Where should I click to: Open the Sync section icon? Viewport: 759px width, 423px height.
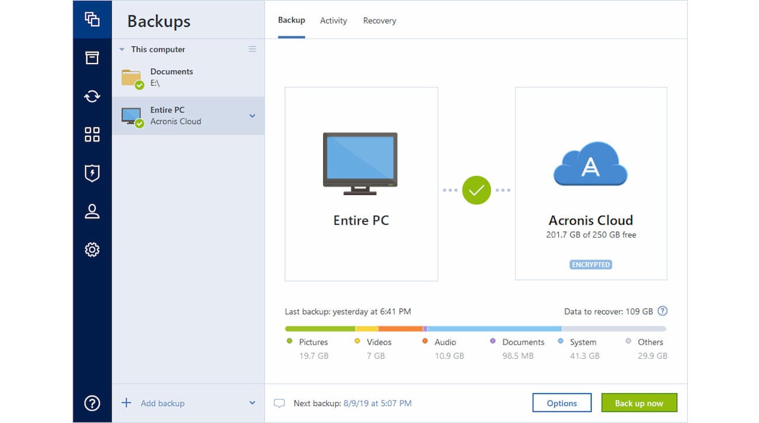tap(92, 96)
